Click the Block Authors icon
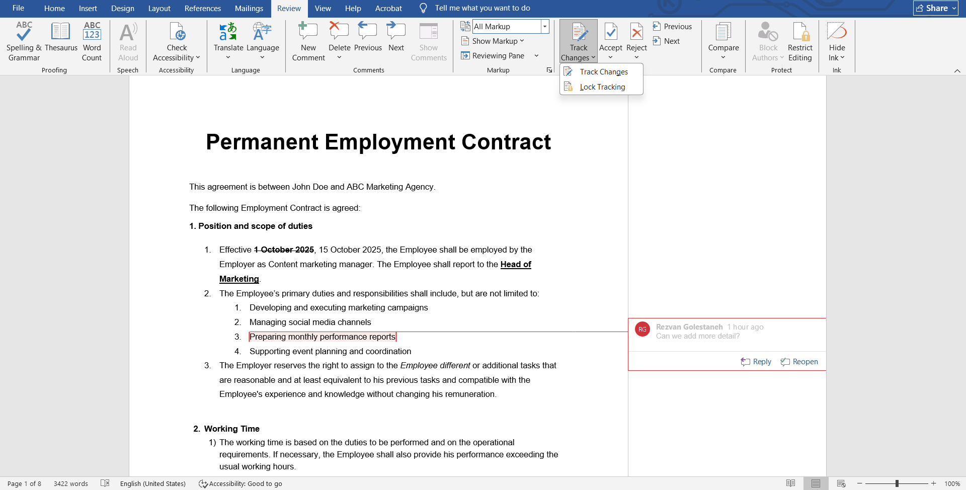Viewport: 966px width, 490px height. (768, 32)
